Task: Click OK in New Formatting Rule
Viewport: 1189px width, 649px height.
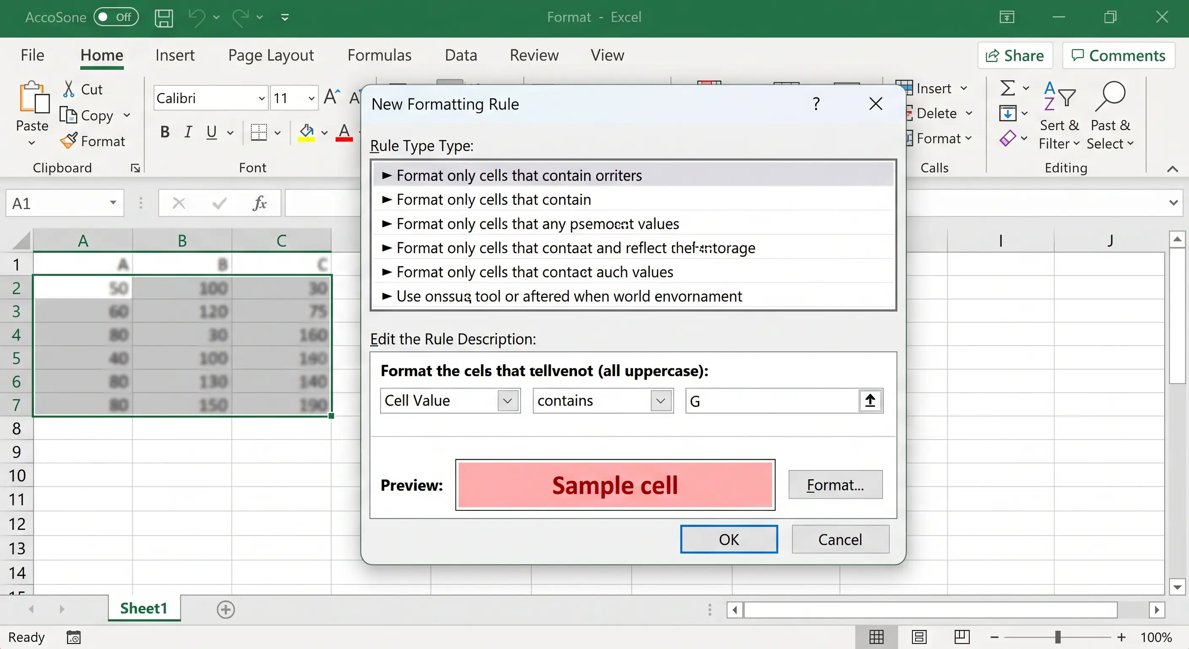Action: tap(729, 539)
